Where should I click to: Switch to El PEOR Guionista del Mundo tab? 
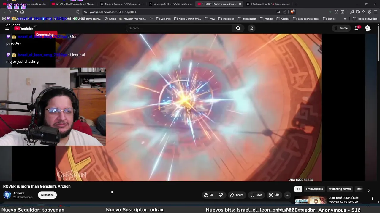pos(73,4)
